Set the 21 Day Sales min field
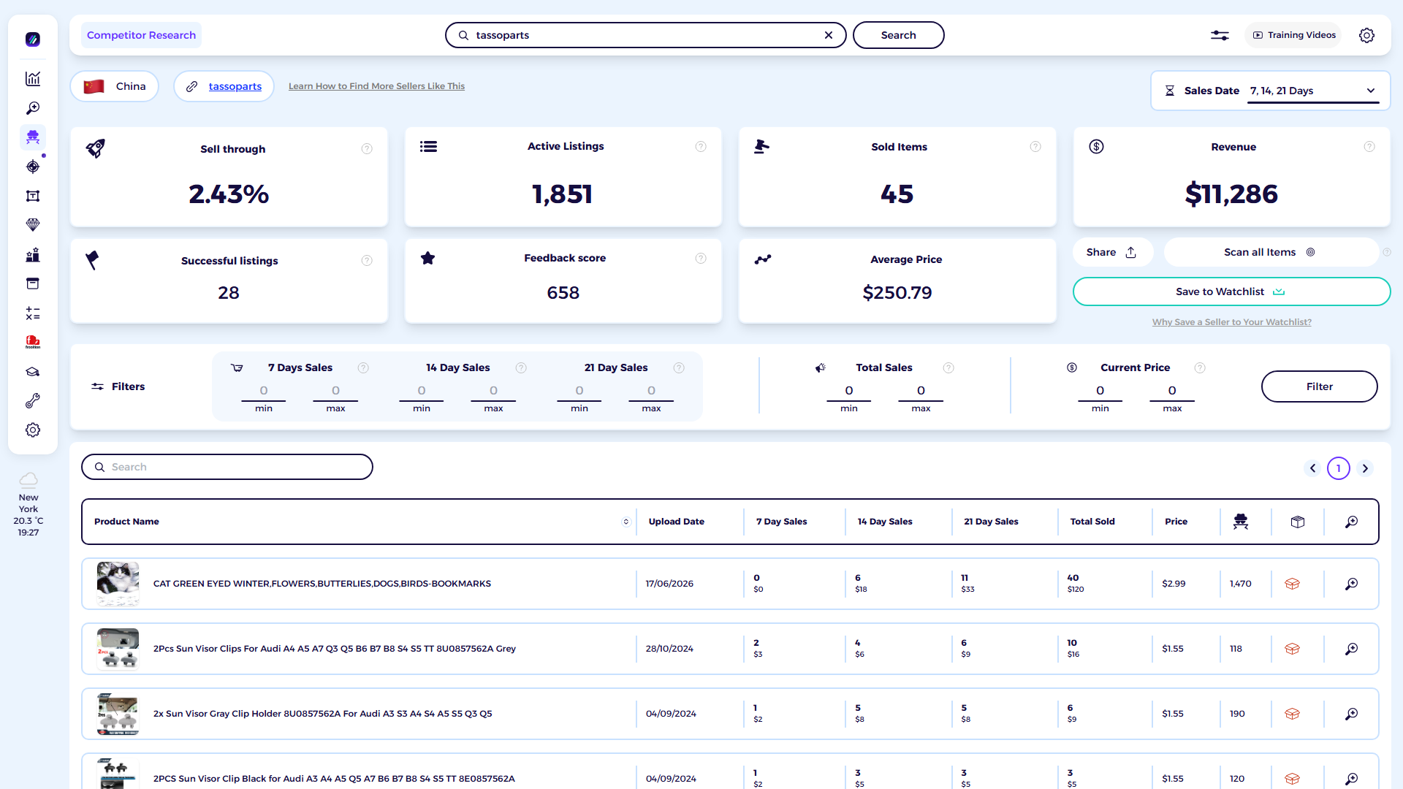 click(x=579, y=391)
